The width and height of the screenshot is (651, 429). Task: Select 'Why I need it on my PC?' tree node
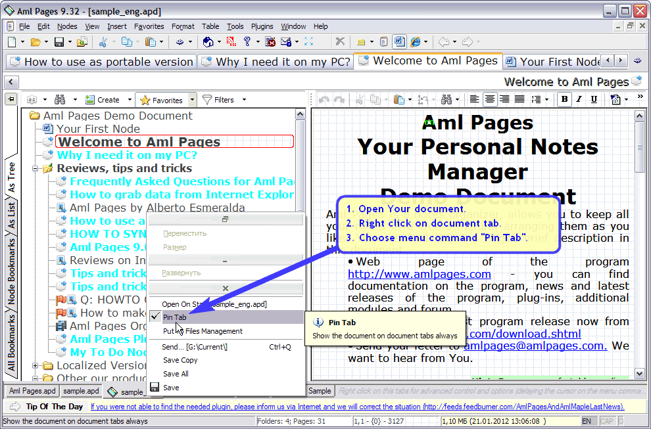click(x=127, y=155)
